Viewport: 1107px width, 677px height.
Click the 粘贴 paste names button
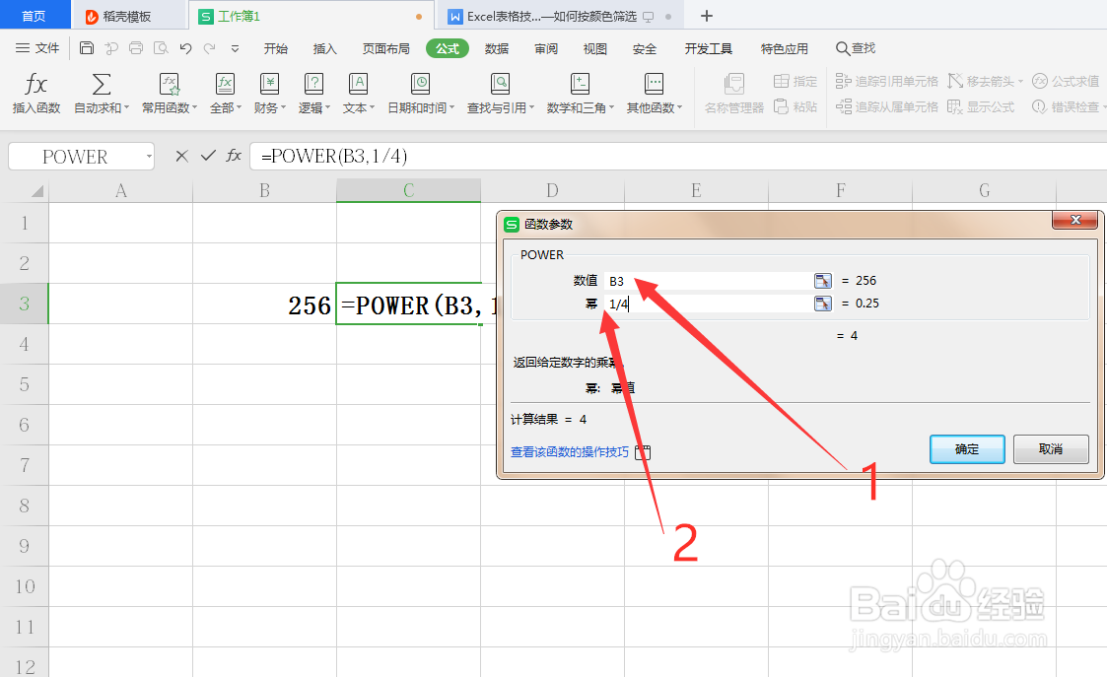795,106
